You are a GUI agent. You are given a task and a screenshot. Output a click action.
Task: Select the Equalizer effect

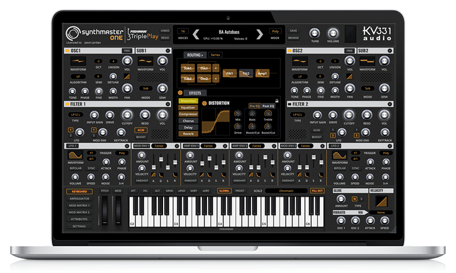pyautogui.click(x=188, y=107)
